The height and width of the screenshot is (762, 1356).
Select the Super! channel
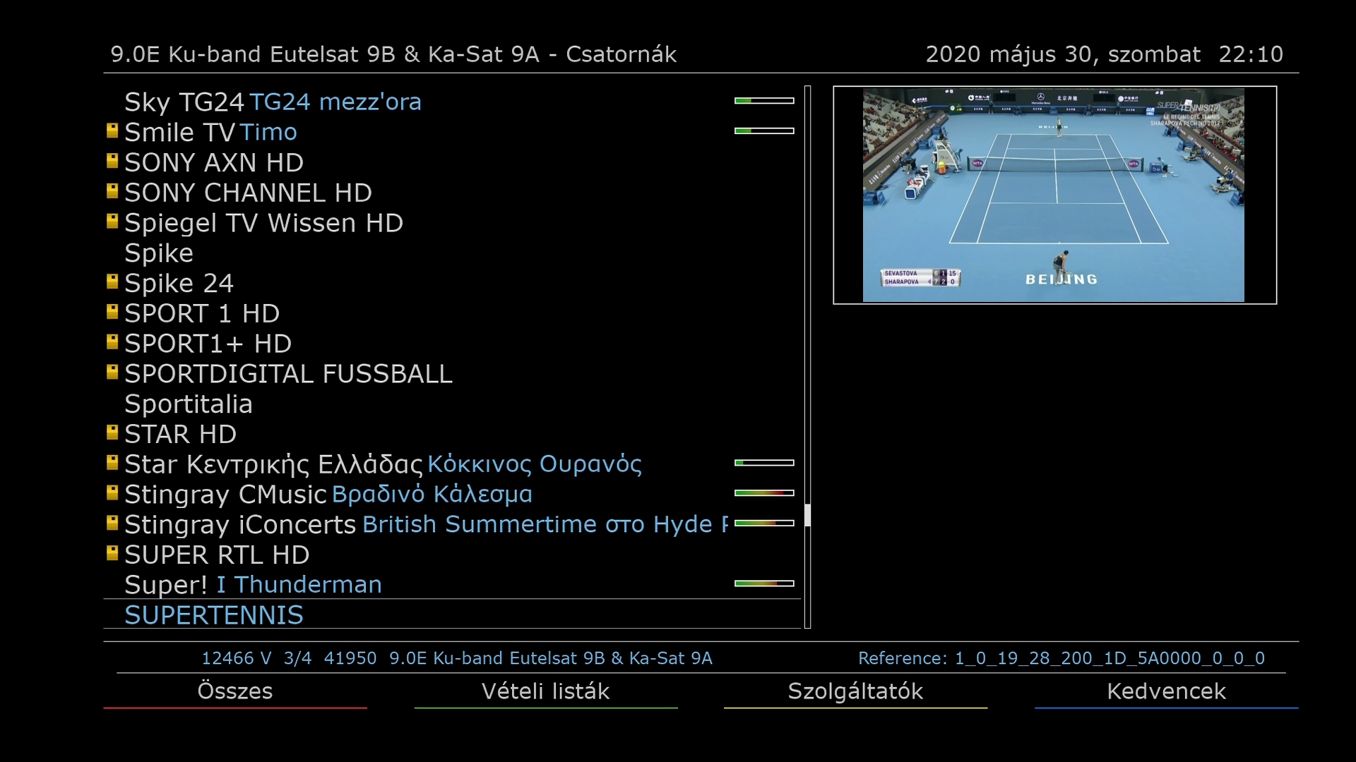coord(452,585)
